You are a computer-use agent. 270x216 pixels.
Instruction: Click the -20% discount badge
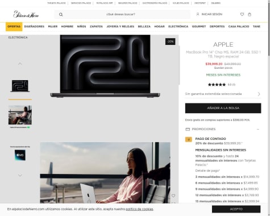pyautogui.click(x=170, y=41)
